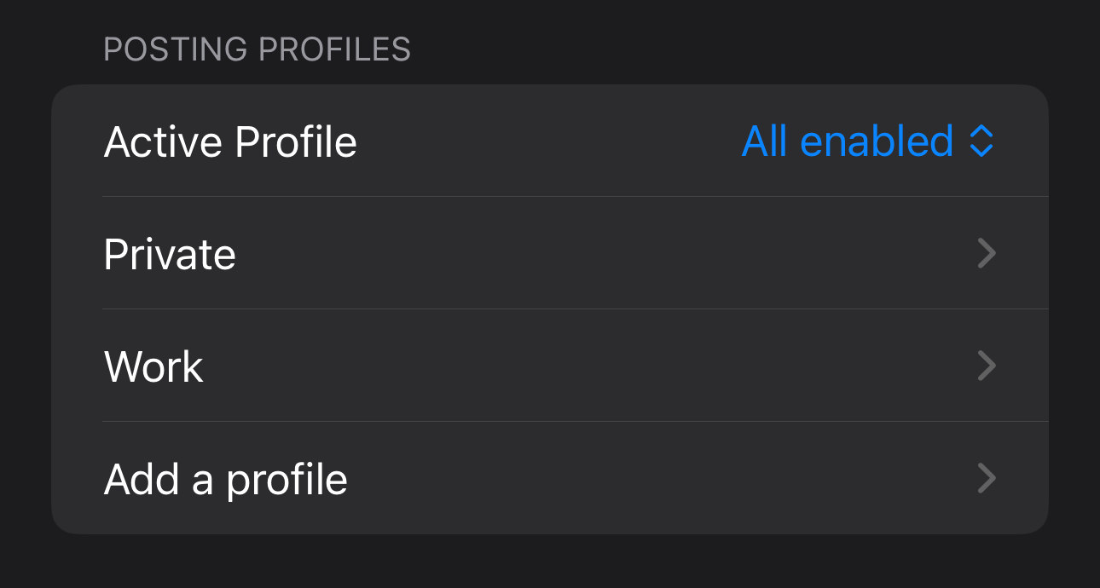Click the Private row in Posting Profiles

(549, 254)
